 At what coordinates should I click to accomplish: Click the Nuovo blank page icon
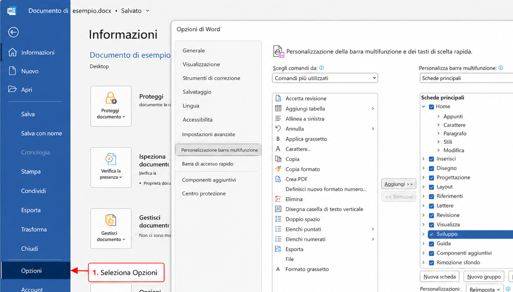pos(12,71)
